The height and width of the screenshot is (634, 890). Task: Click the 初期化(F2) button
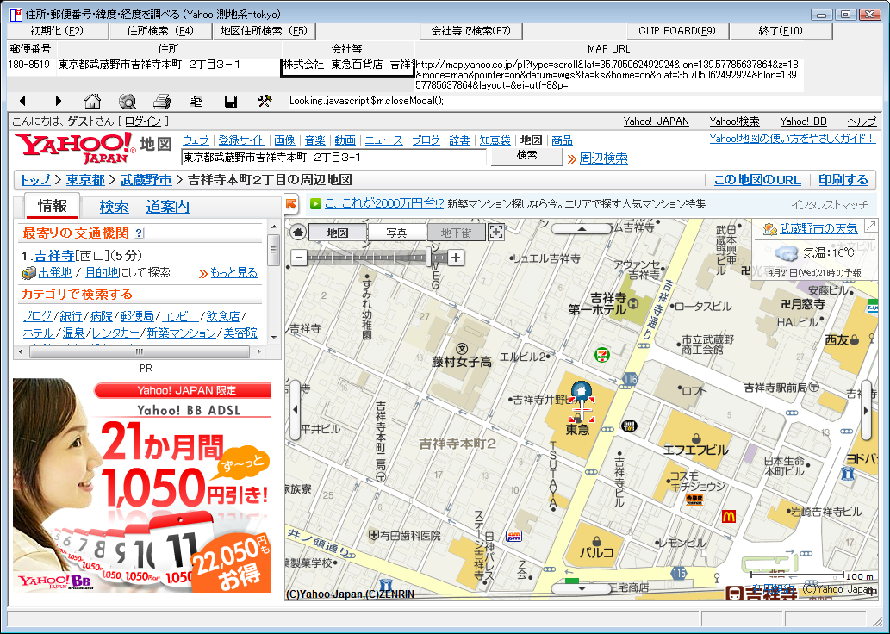[x=57, y=31]
